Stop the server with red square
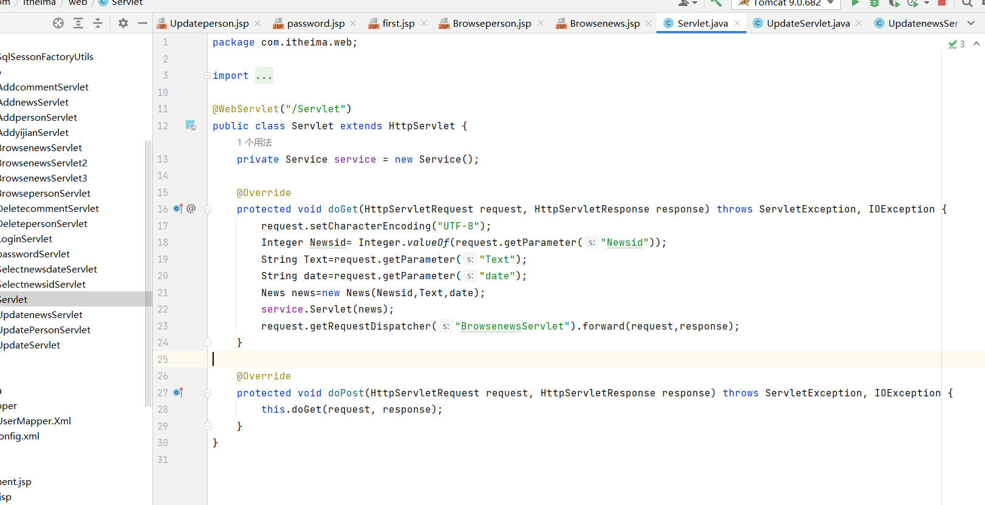 click(x=942, y=3)
